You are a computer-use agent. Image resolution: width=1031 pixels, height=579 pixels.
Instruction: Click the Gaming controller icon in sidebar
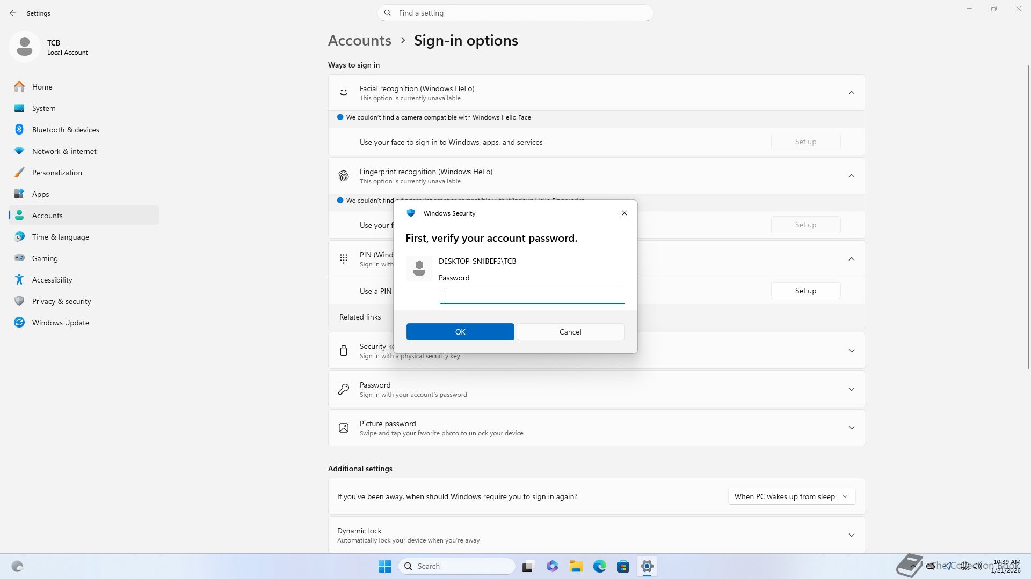tap(19, 258)
